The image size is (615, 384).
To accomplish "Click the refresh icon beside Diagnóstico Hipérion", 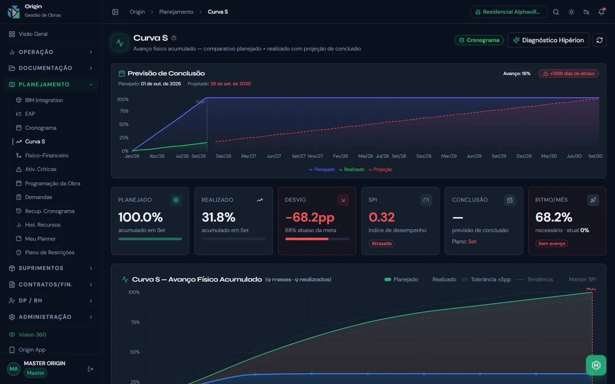I will (600, 40).
